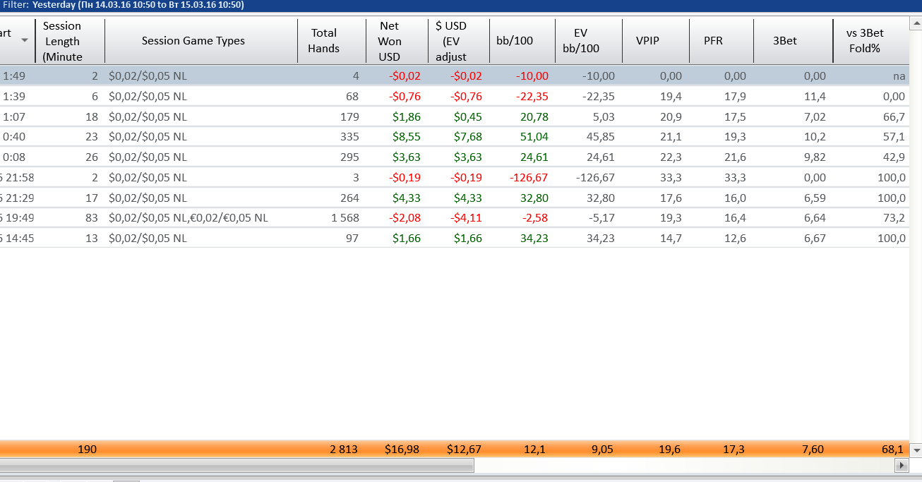This screenshot has width=922, height=482.
Task: Click the 9,05 EV bb/100 summary
Action: [x=602, y=449]
